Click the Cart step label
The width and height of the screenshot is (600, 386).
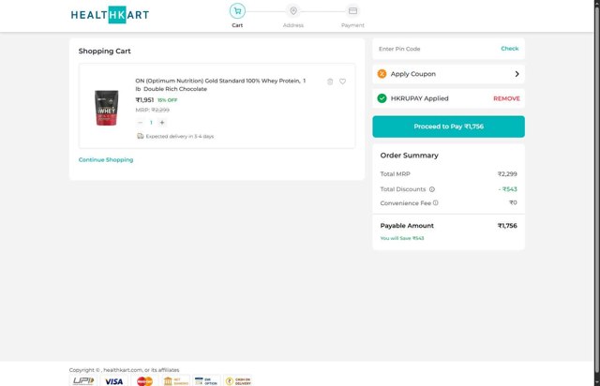pos(237,25)
